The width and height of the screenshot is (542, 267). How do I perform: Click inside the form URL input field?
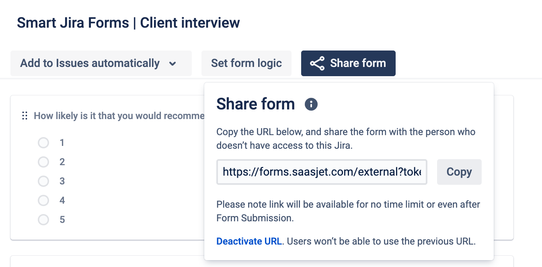pos(322,172)
